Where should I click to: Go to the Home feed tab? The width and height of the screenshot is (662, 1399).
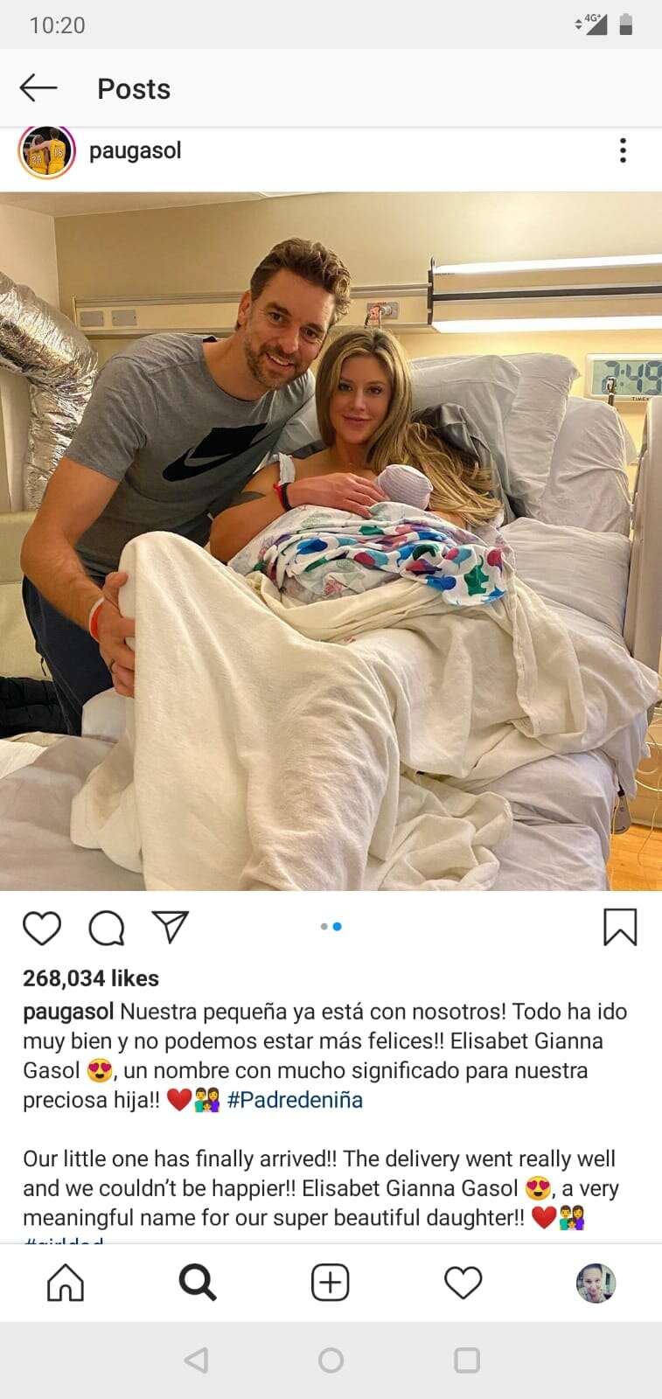pyautogui.click(x=66, y=1283)
